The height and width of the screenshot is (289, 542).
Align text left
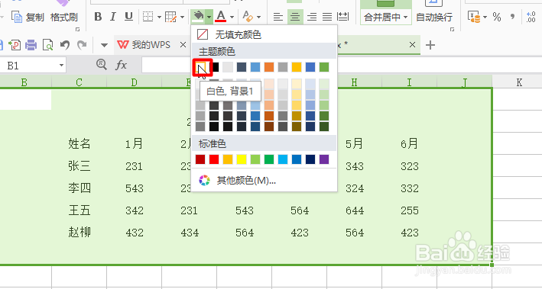[278, 17]
